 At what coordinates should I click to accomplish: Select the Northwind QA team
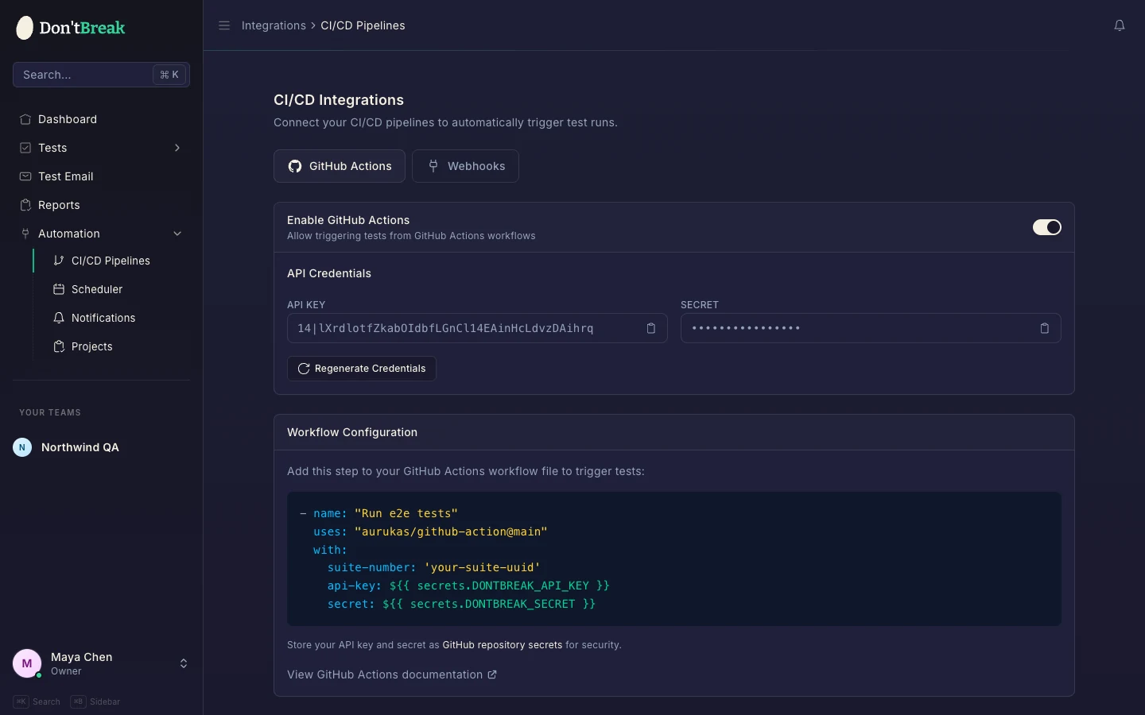[x=101, y=447]
